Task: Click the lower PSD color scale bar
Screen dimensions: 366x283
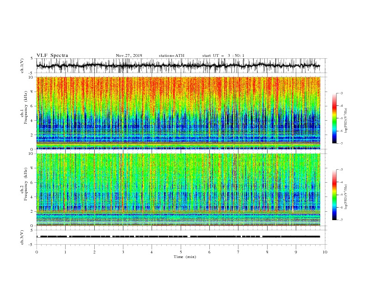Action: pyautogui.click(x=335, y=195)
